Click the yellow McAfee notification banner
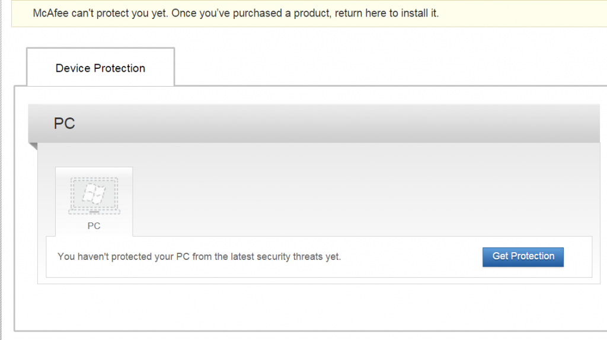607x340 pixels. [x=522, y=13]
